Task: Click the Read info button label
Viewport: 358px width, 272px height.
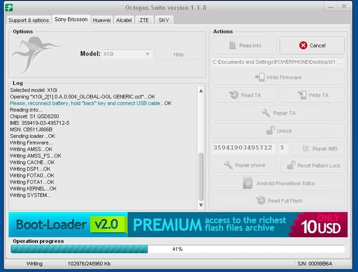Action: 250,45
